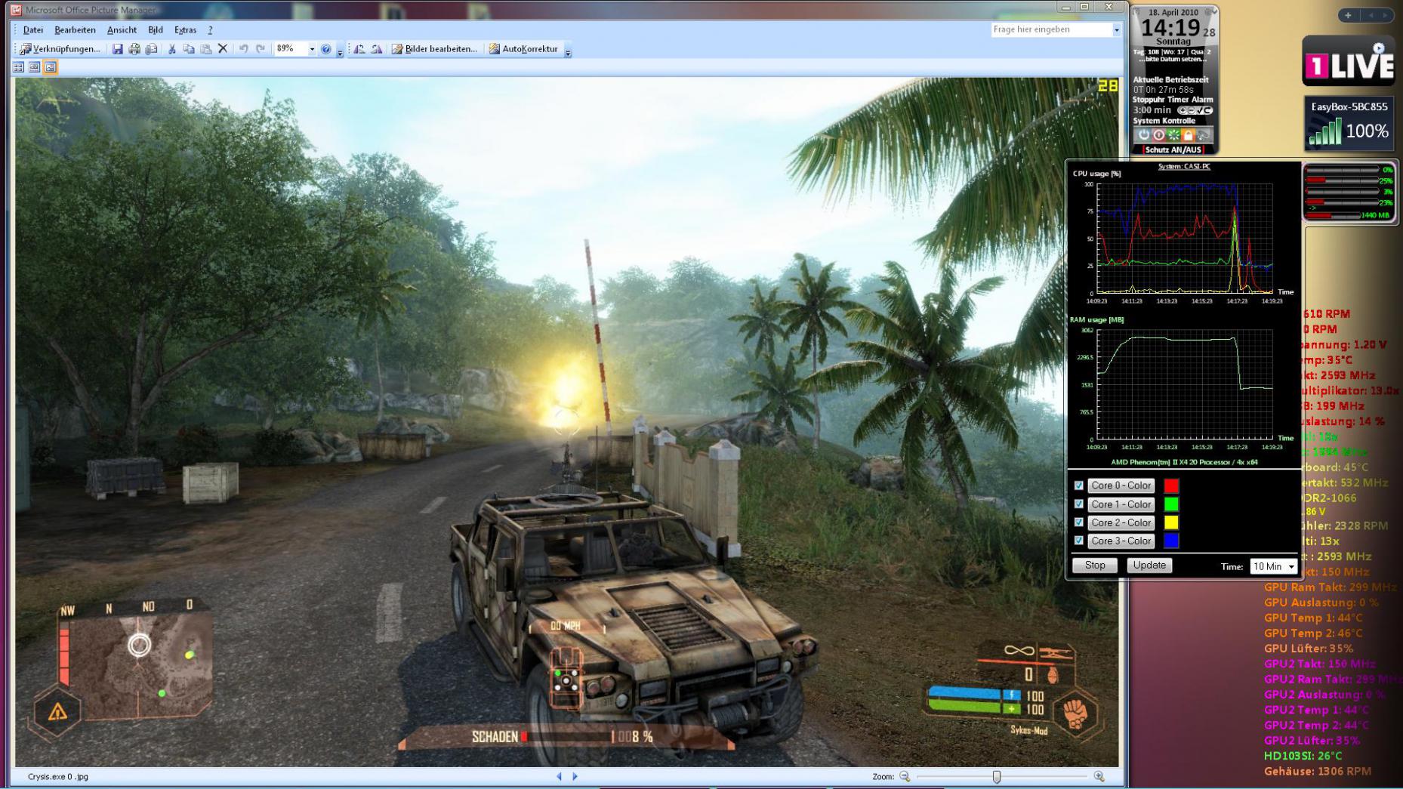1403x789 pixels.
Task: Click the Cut scissors icon
Action: tap(172, 49)
